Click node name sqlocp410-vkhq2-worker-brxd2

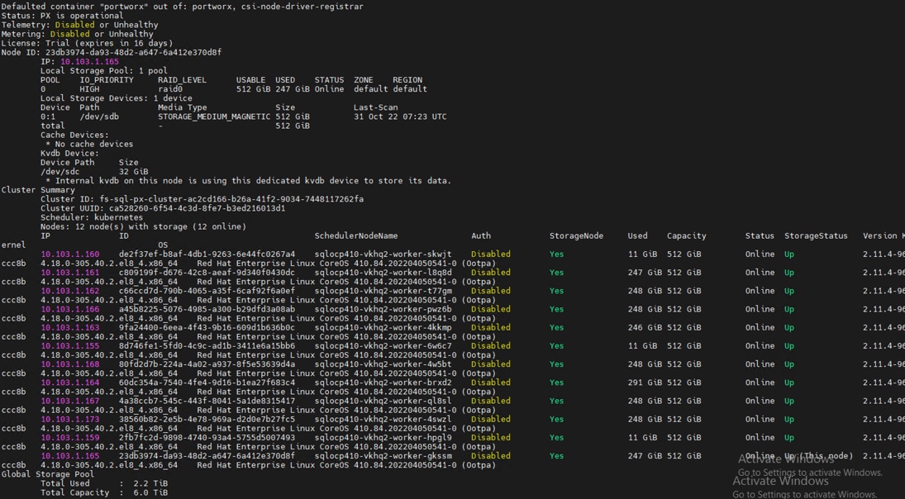383,383
